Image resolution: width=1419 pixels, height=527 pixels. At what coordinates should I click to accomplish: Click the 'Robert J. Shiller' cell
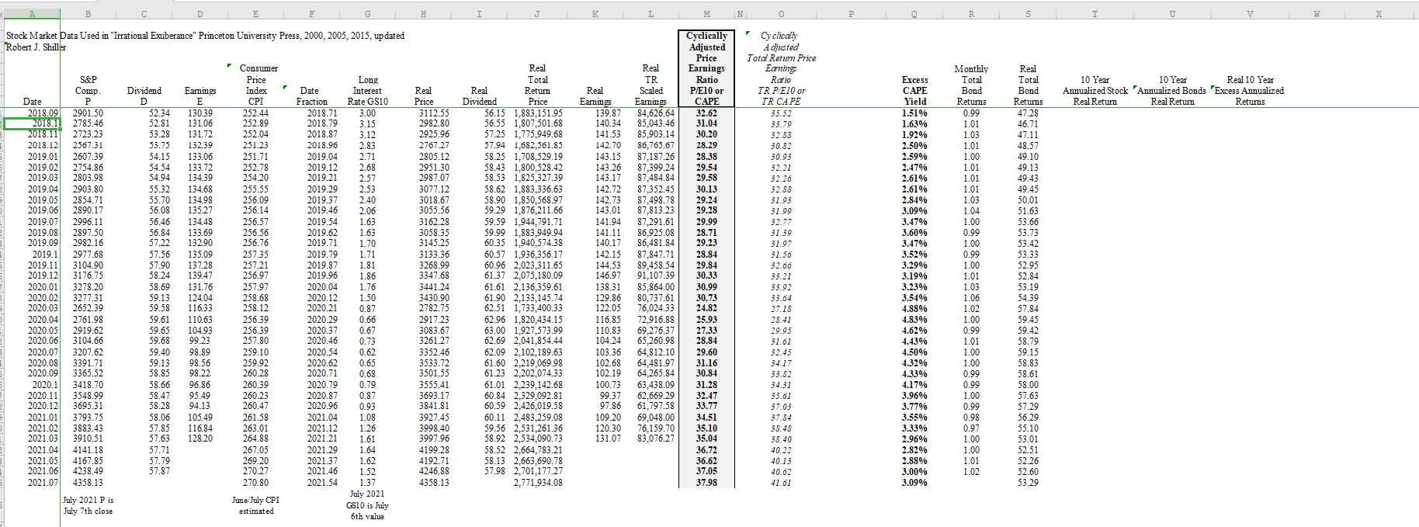pos(36,47)
